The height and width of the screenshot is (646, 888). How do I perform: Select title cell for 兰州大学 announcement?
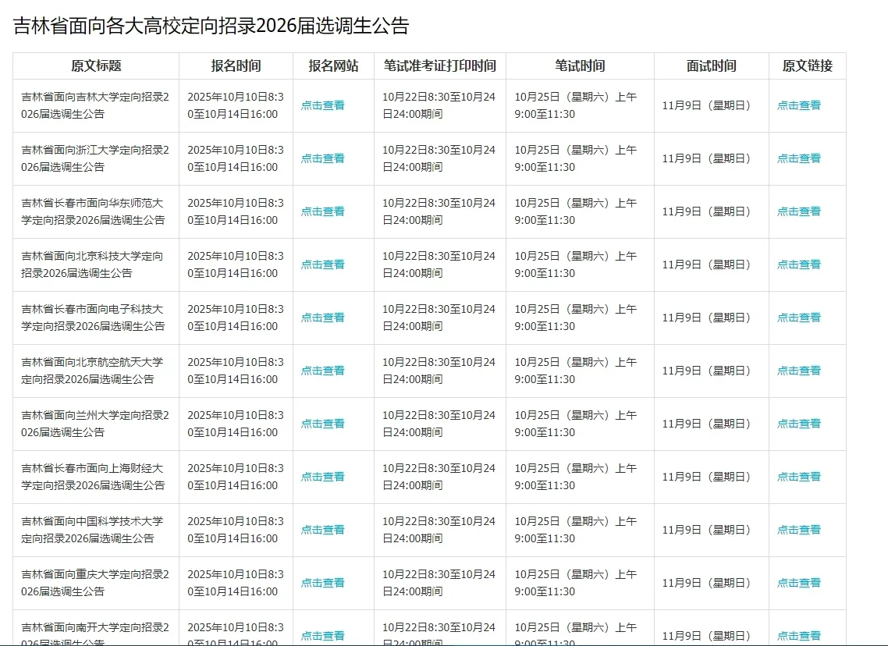click(x=96, y=424)
